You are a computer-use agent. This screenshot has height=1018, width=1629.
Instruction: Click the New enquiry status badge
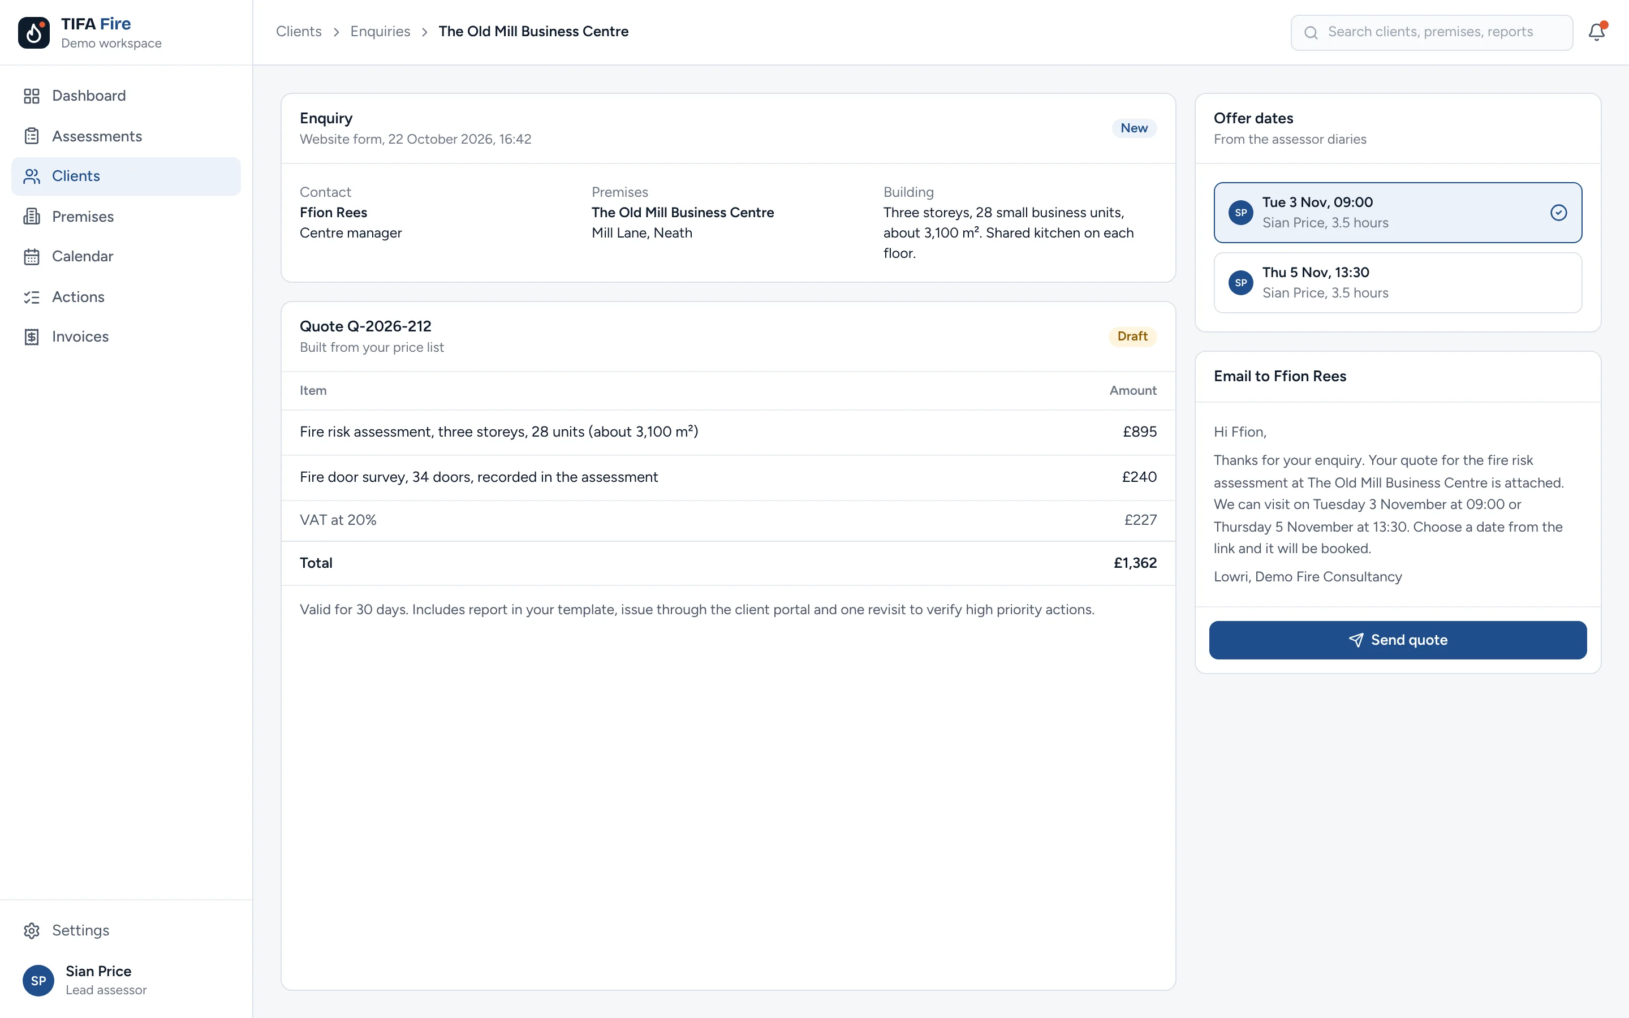click(x=1134, y=128)
